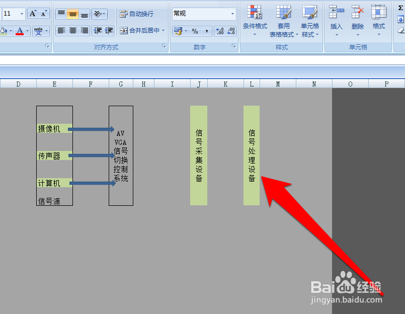Screen dimensions: 405x314
Task: Align text left
Action: pos(61,31)
